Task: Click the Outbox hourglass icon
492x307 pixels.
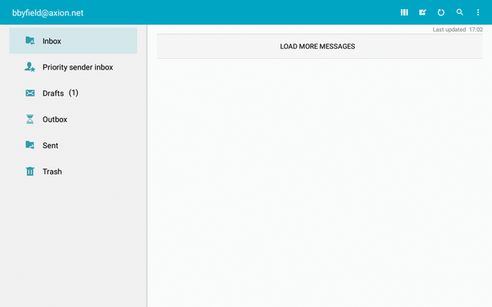Action: click(30, 119)
